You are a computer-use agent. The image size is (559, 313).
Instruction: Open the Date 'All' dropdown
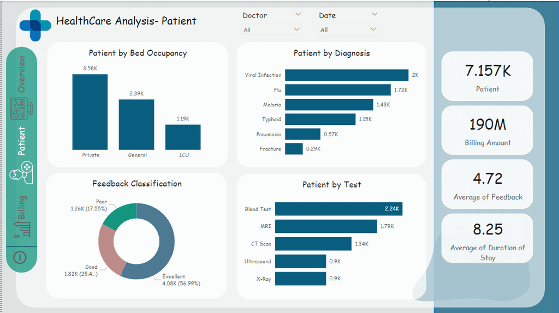click(x=348, y=29)
